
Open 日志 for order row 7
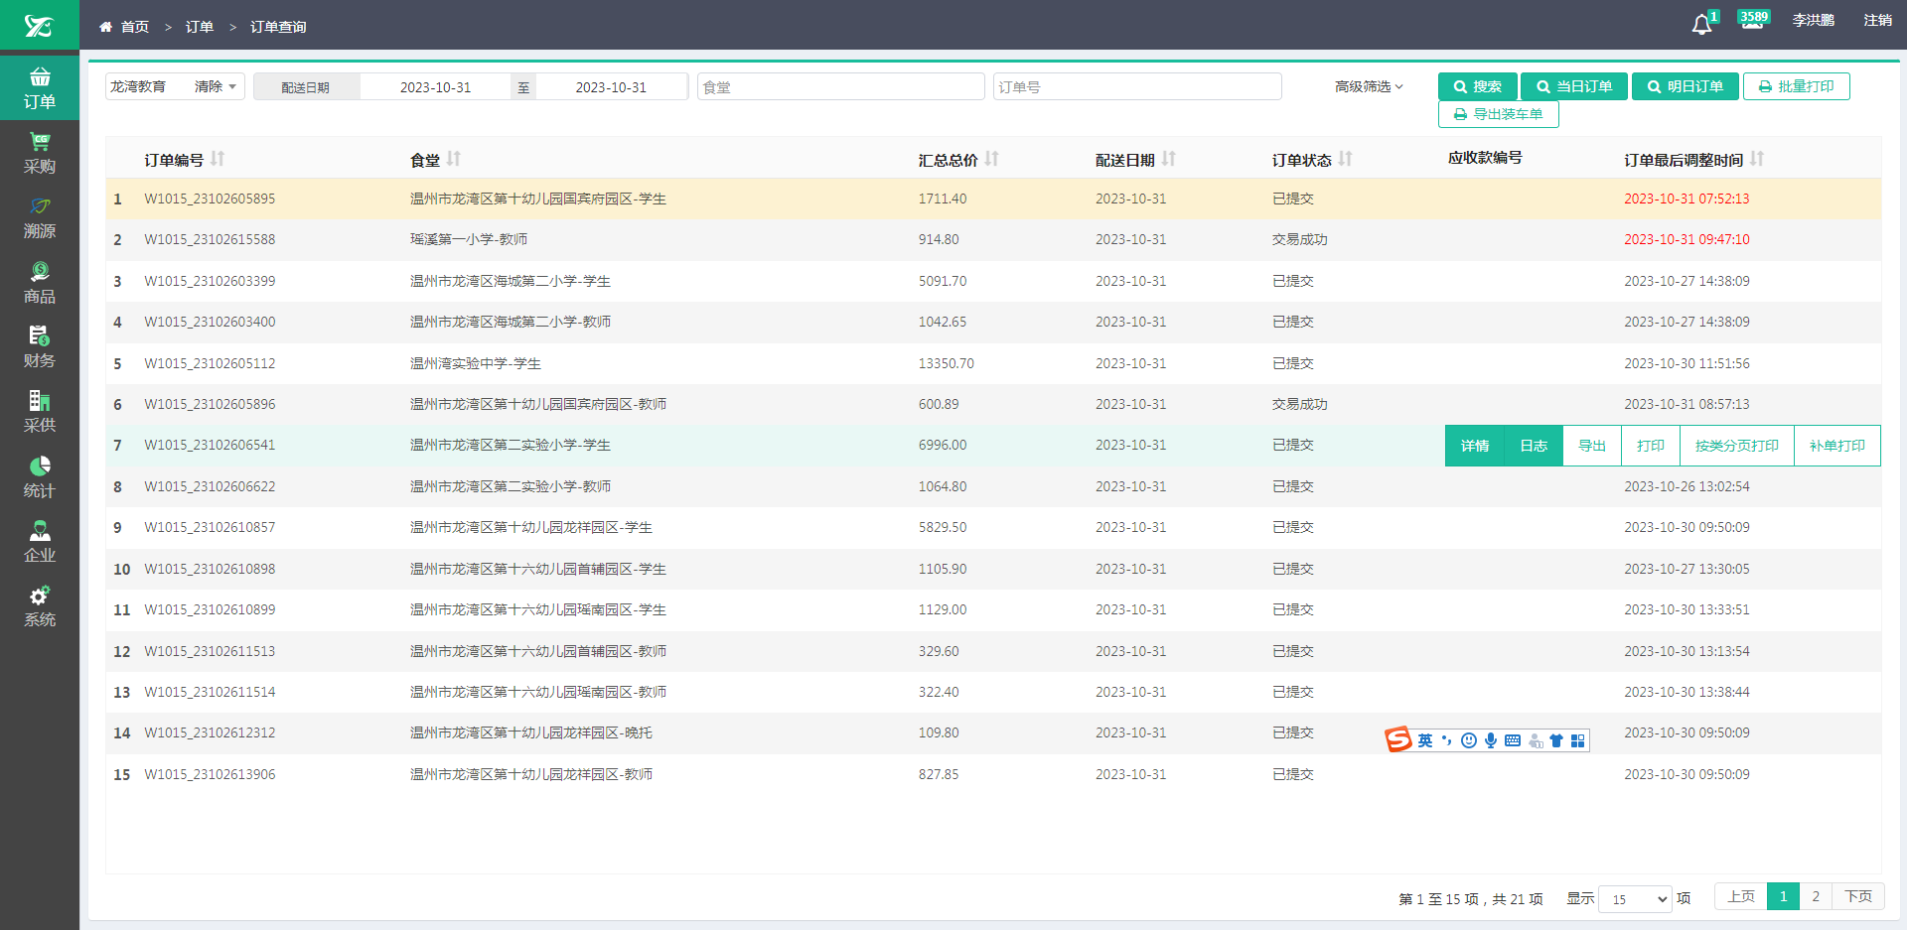pyautogui.click(x=1534, y=446)
